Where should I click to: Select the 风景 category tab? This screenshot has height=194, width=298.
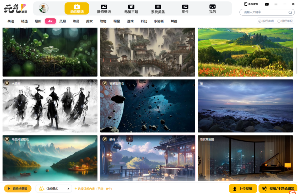[x=63, y=21]
